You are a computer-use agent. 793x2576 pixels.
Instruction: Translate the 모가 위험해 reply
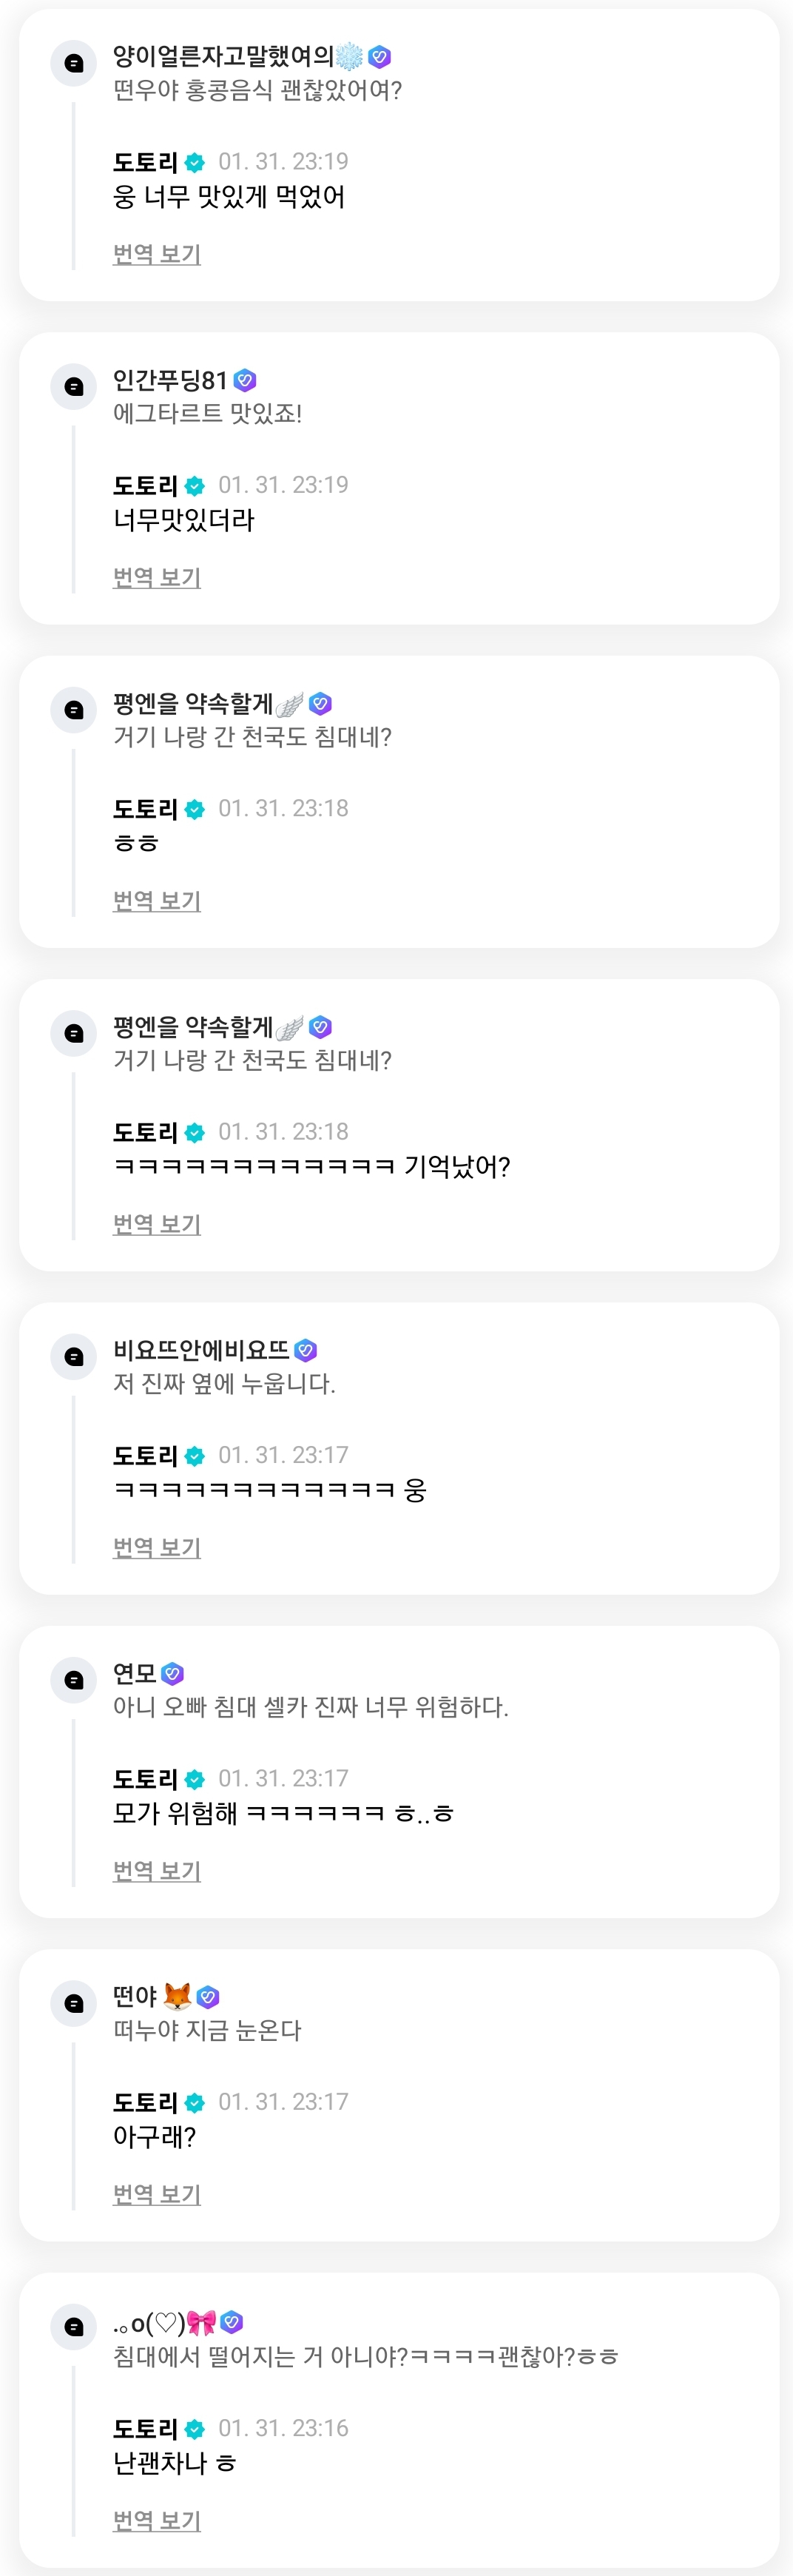tap(157, 1870)
